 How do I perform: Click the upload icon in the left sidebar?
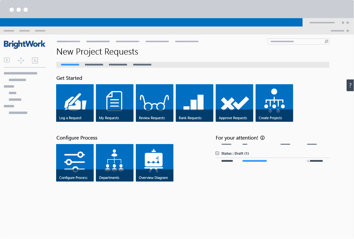coord(7,60)
